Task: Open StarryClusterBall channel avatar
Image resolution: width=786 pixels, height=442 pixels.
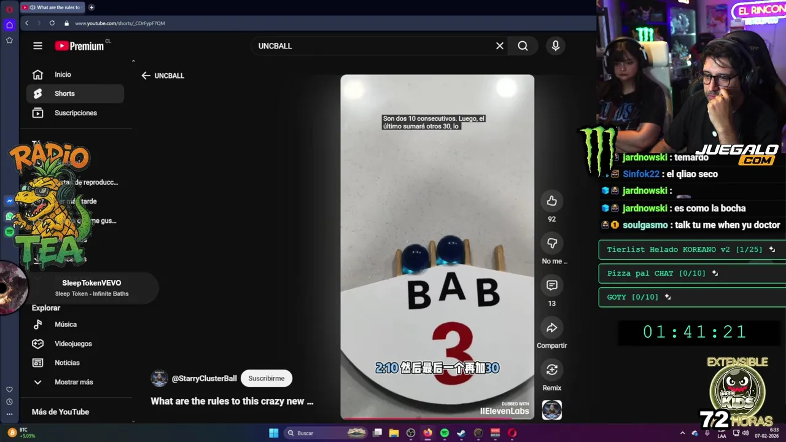Action: (159, 378)
